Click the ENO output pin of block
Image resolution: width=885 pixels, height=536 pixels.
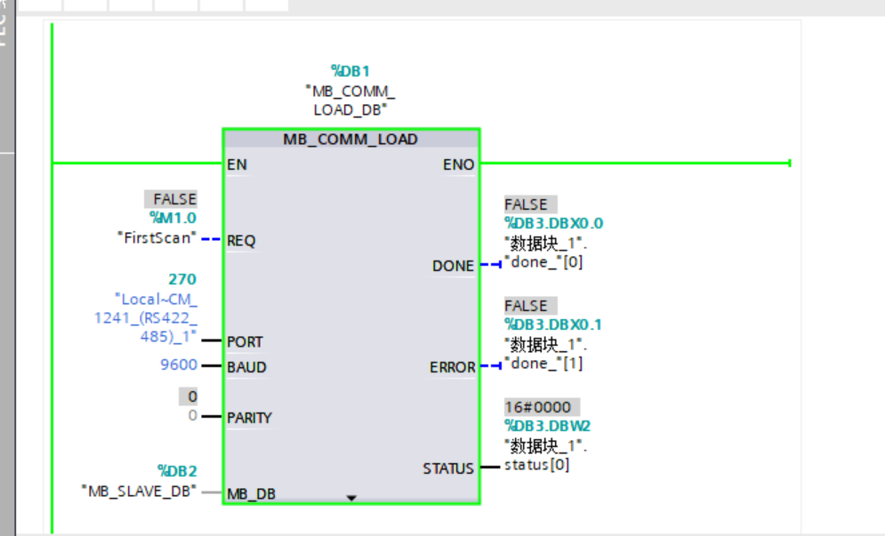(x=458, y=164)
